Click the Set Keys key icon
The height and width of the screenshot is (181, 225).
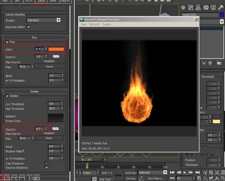[x=118, y=175]
